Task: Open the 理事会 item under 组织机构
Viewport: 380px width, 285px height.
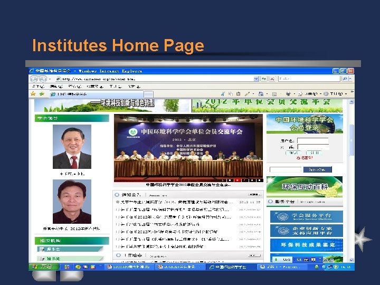Action: (71, 249)
